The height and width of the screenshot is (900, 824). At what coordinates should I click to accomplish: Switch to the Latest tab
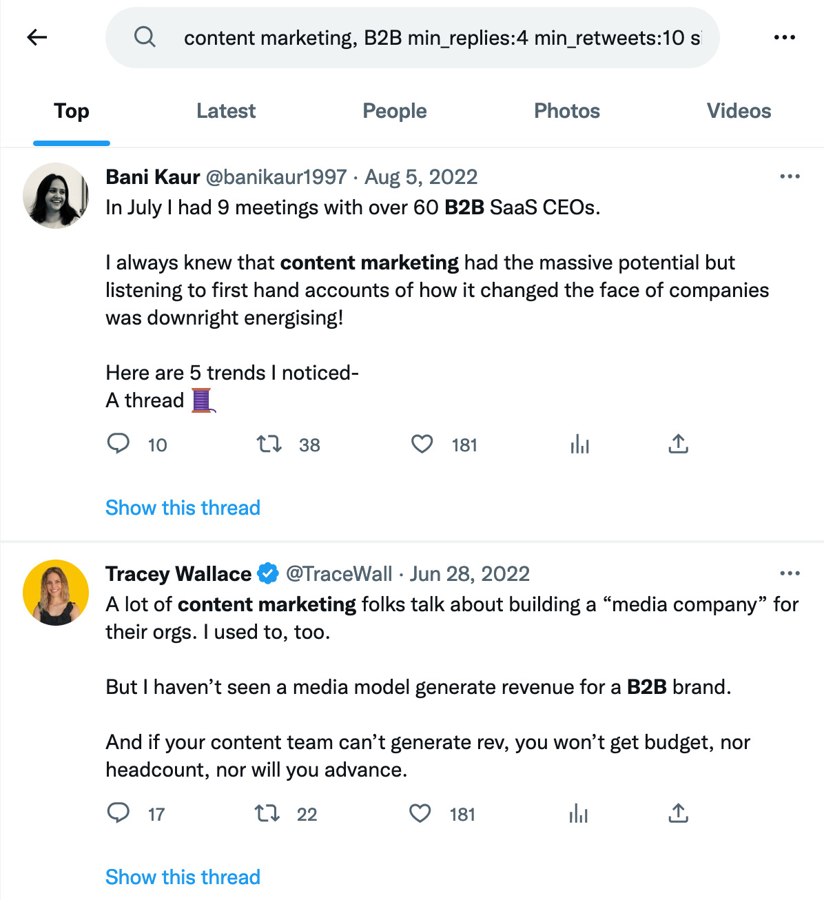point(226,111)
